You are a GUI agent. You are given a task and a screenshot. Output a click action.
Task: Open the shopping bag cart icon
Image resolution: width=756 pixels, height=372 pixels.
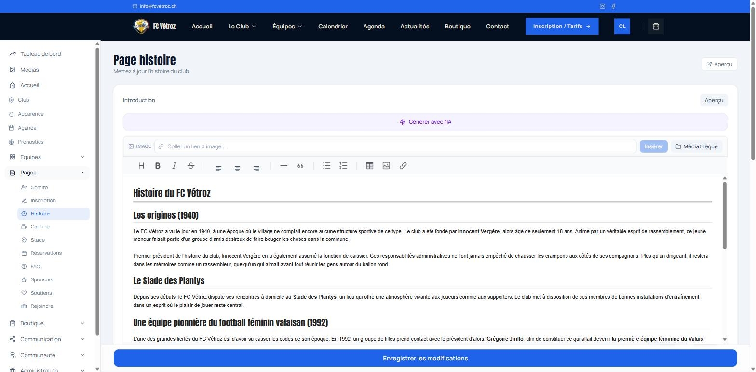click(x=656, y=27)
